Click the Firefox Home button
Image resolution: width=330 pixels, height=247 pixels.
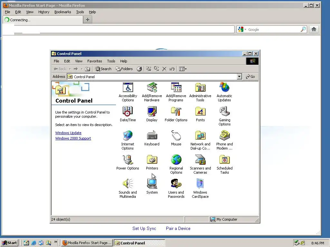[x=314, y=29]
